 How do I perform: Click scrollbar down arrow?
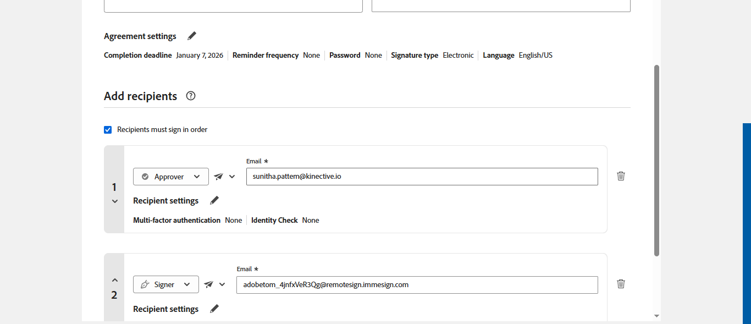656,316
